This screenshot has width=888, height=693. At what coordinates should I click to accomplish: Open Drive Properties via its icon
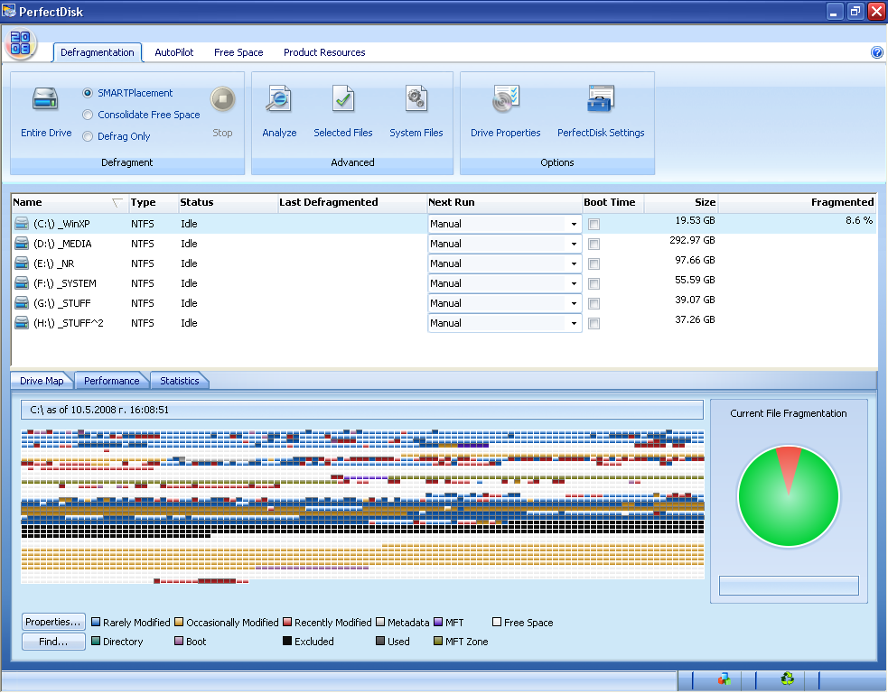[x=505, y=99]
